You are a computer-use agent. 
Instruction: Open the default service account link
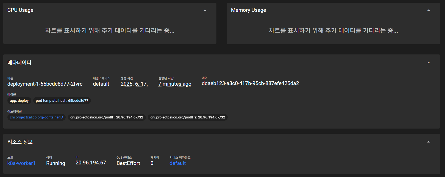click(x=177, y=163)
